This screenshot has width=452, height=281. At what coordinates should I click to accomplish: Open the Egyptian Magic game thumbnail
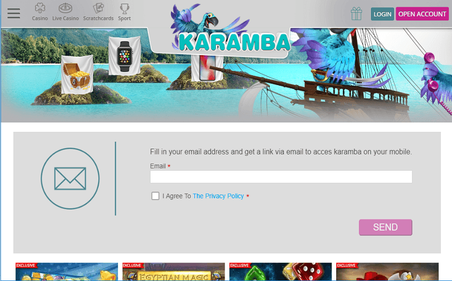coord(174,272)
